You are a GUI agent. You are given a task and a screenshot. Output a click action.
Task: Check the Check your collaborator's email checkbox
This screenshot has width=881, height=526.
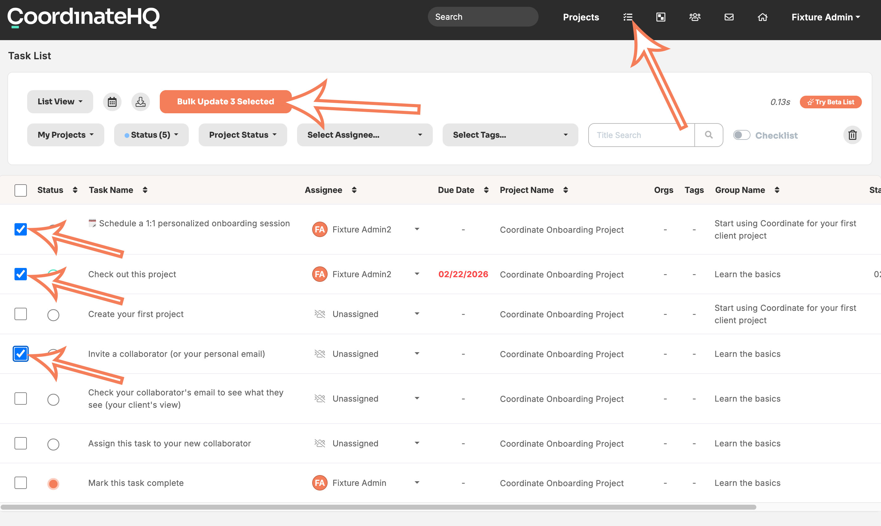pos(21,399)
